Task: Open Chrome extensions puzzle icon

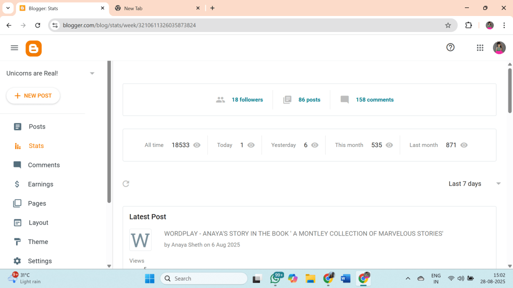Action: pos(469,25)
